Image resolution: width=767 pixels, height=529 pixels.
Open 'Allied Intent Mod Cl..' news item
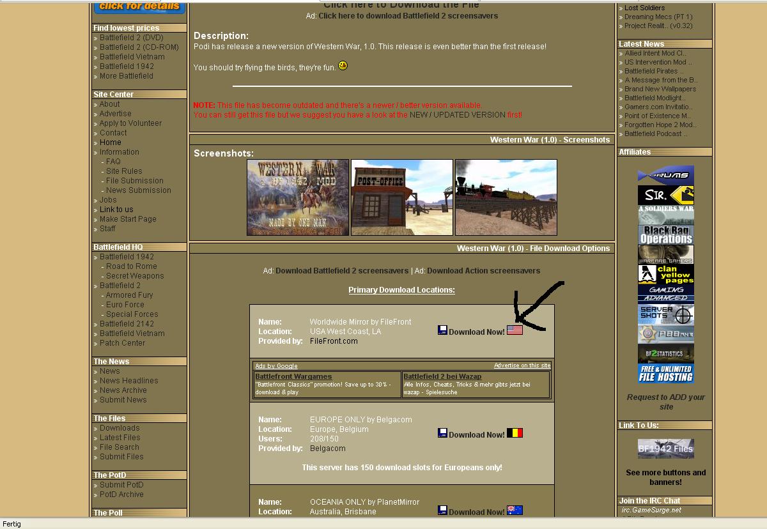[655, 54]
